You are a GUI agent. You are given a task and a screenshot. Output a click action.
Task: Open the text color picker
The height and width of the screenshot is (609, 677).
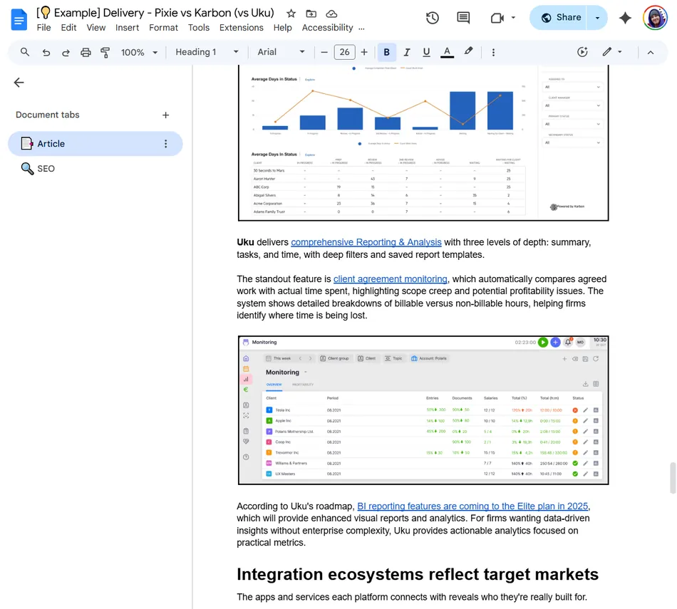pos(447,52)
